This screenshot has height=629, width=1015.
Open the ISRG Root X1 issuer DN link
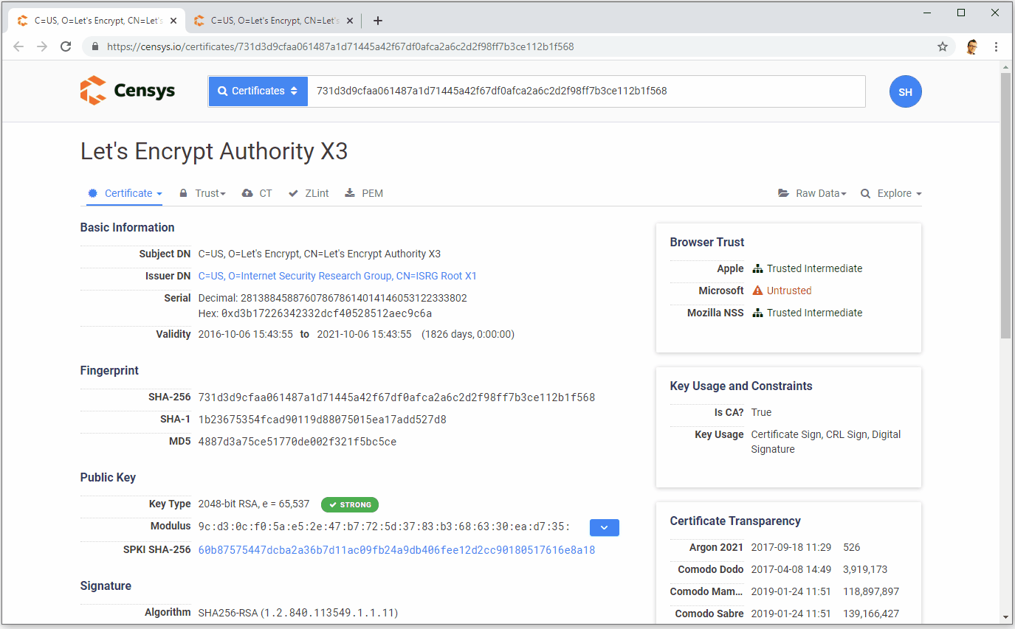(337, 276)
